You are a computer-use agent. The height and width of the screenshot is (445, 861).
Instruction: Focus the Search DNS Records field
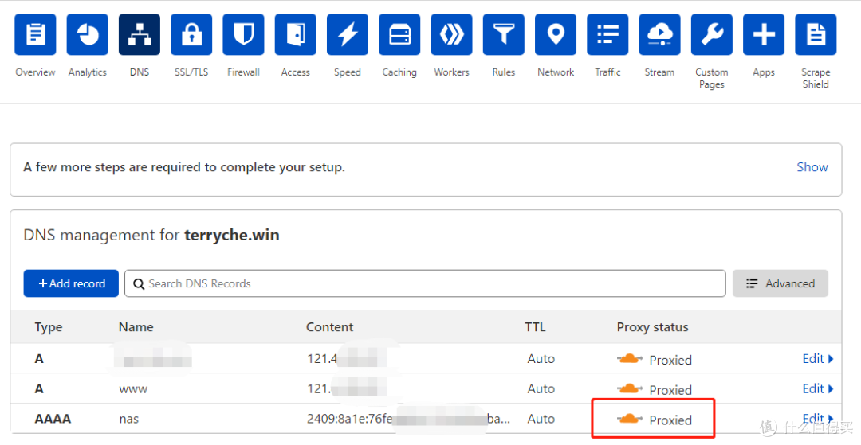pos(425,283)
